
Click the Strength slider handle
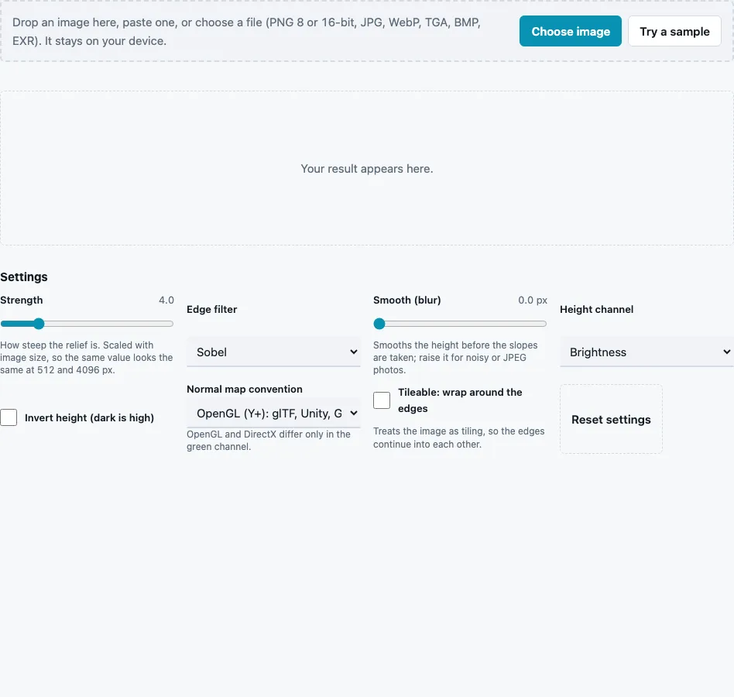pyautogui.click(x=39, y=324)
